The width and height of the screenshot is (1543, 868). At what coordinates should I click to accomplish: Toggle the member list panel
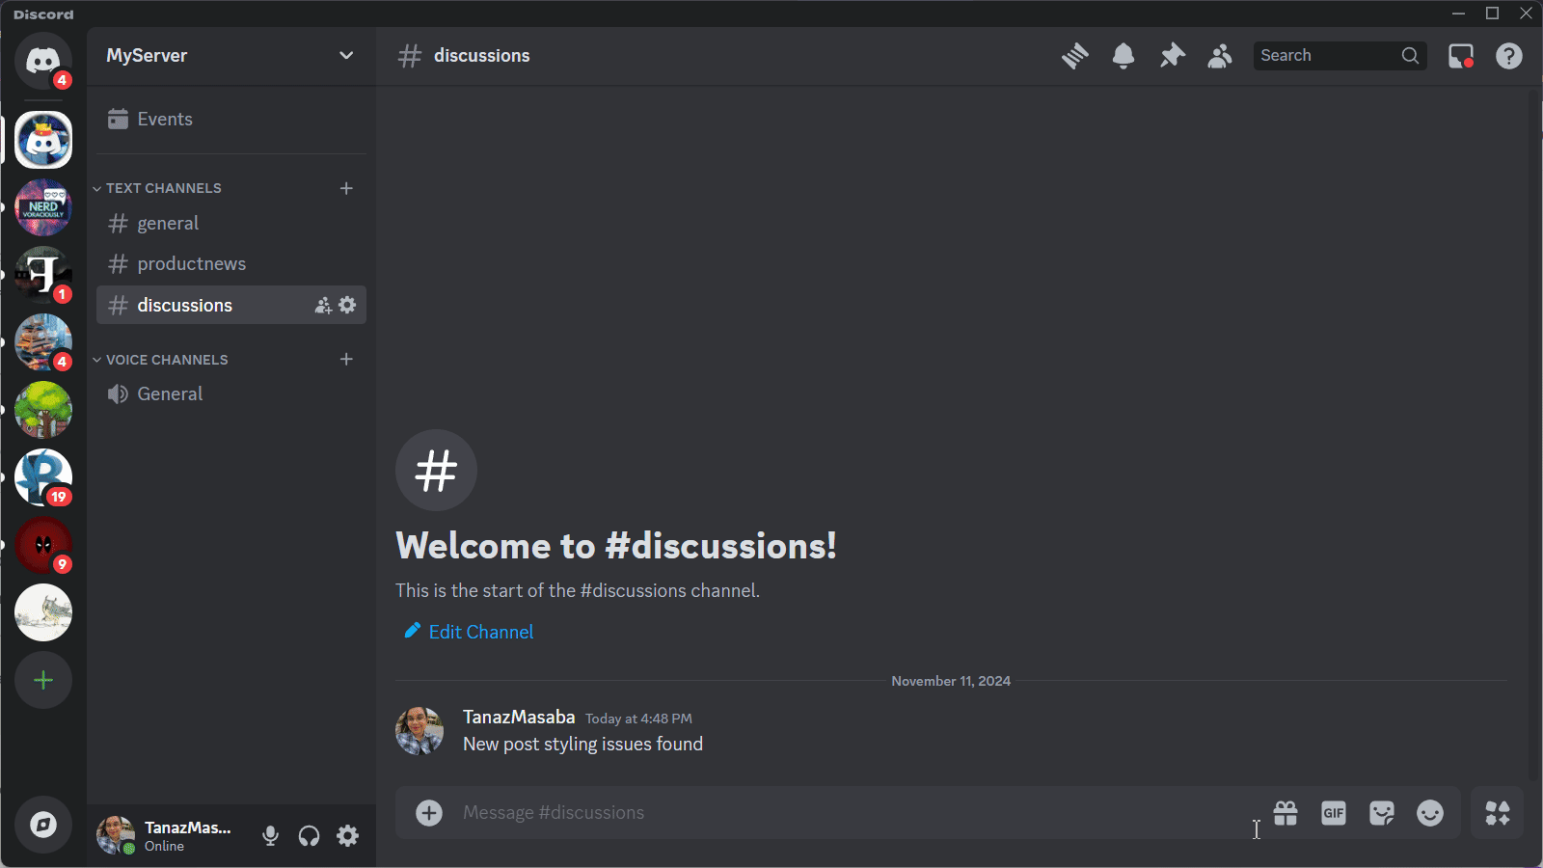[x=1220, y=56]
